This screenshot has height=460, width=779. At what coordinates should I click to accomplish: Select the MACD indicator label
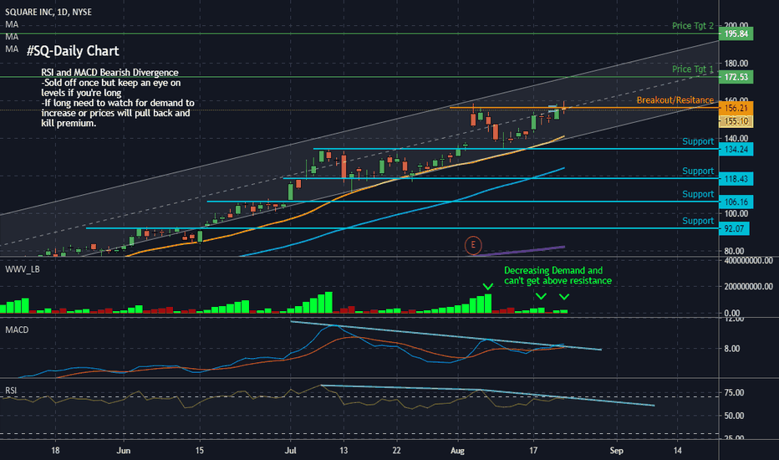coord(17,330)
